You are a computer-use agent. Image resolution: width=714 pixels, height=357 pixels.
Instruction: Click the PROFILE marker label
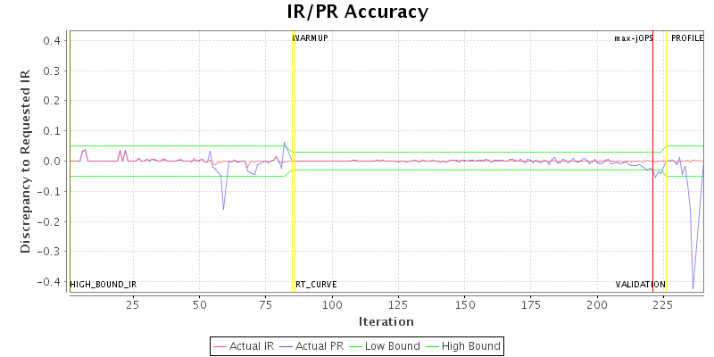point(687,38)
